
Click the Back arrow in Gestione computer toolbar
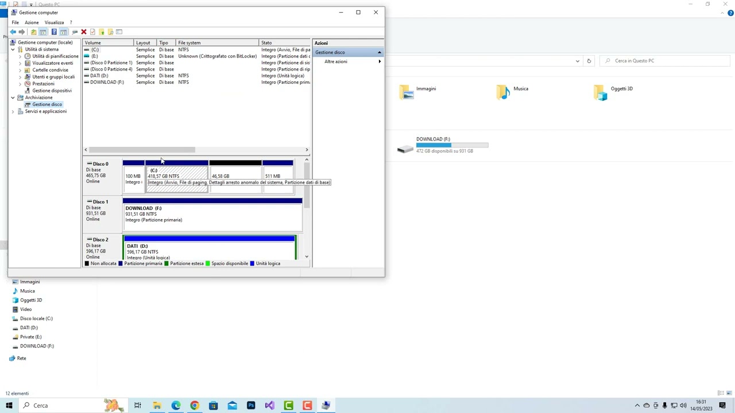13,32
